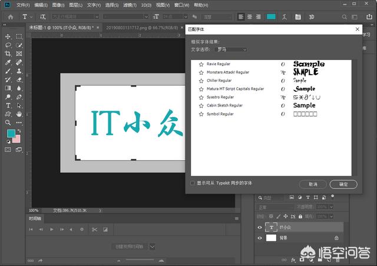Click the 取消 button in font dialog
This screenshot has width=377, height=266.
pyautogui.click(x=313, y=184)
